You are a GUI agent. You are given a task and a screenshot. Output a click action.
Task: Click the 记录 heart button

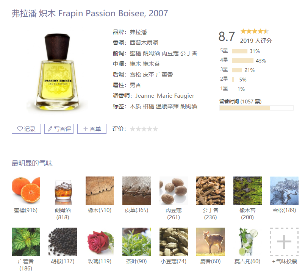26,129
